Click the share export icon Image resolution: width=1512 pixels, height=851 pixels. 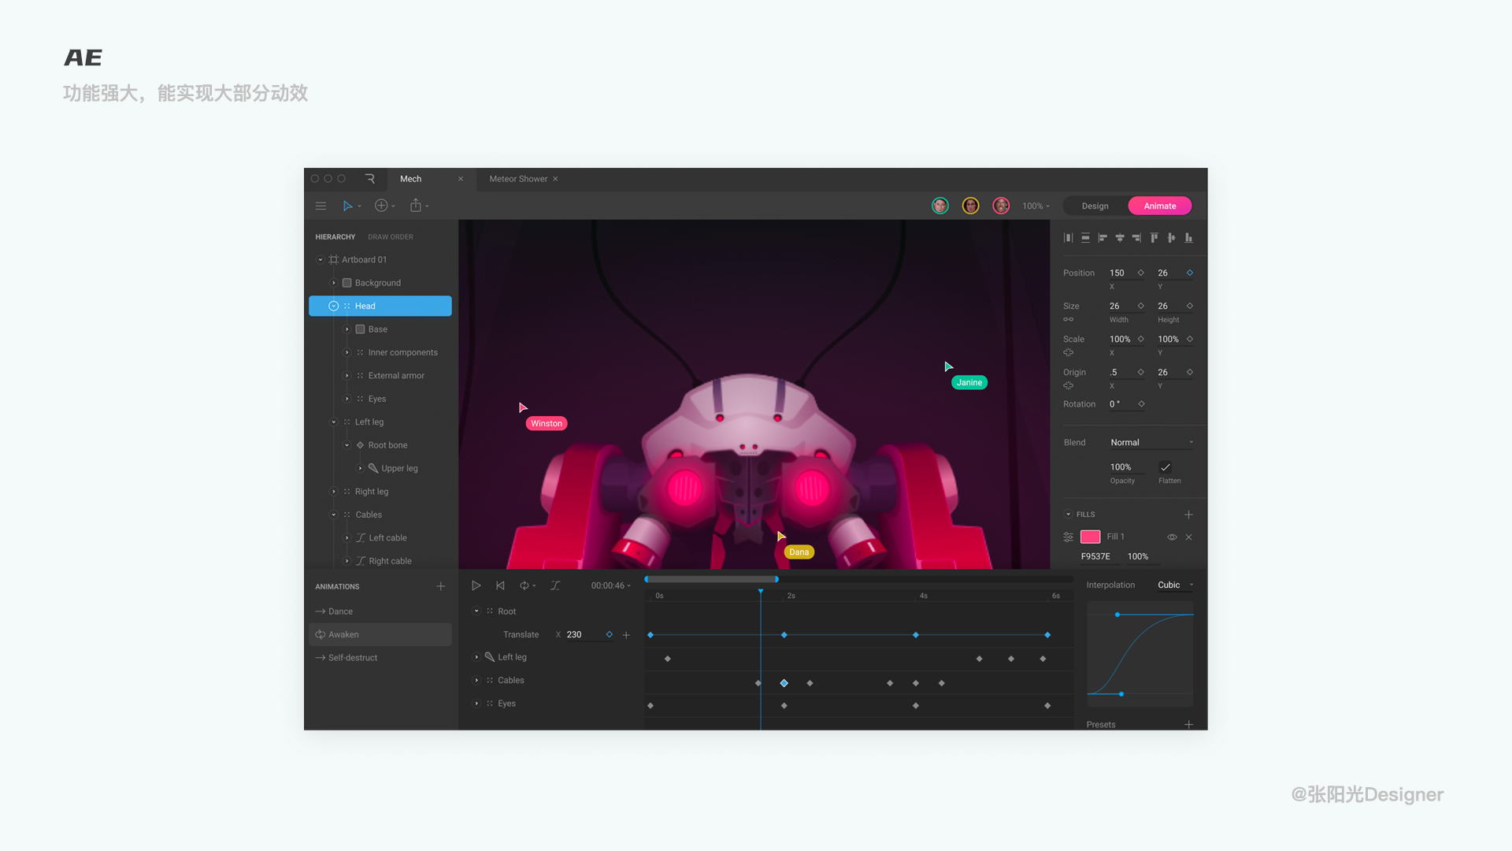[x=416, y=206]
